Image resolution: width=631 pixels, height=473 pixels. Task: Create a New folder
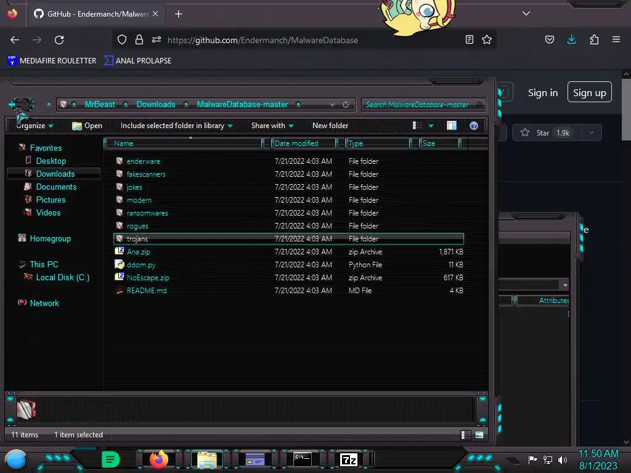[x=330, y=126]
